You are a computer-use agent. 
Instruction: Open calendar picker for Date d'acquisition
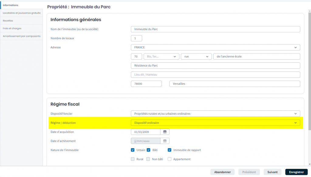coord(165,132)
